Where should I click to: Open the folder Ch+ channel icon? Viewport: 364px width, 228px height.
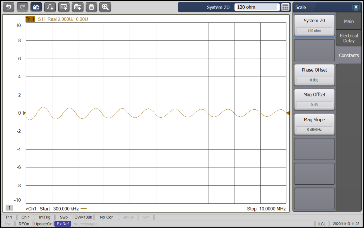point(78,7)
